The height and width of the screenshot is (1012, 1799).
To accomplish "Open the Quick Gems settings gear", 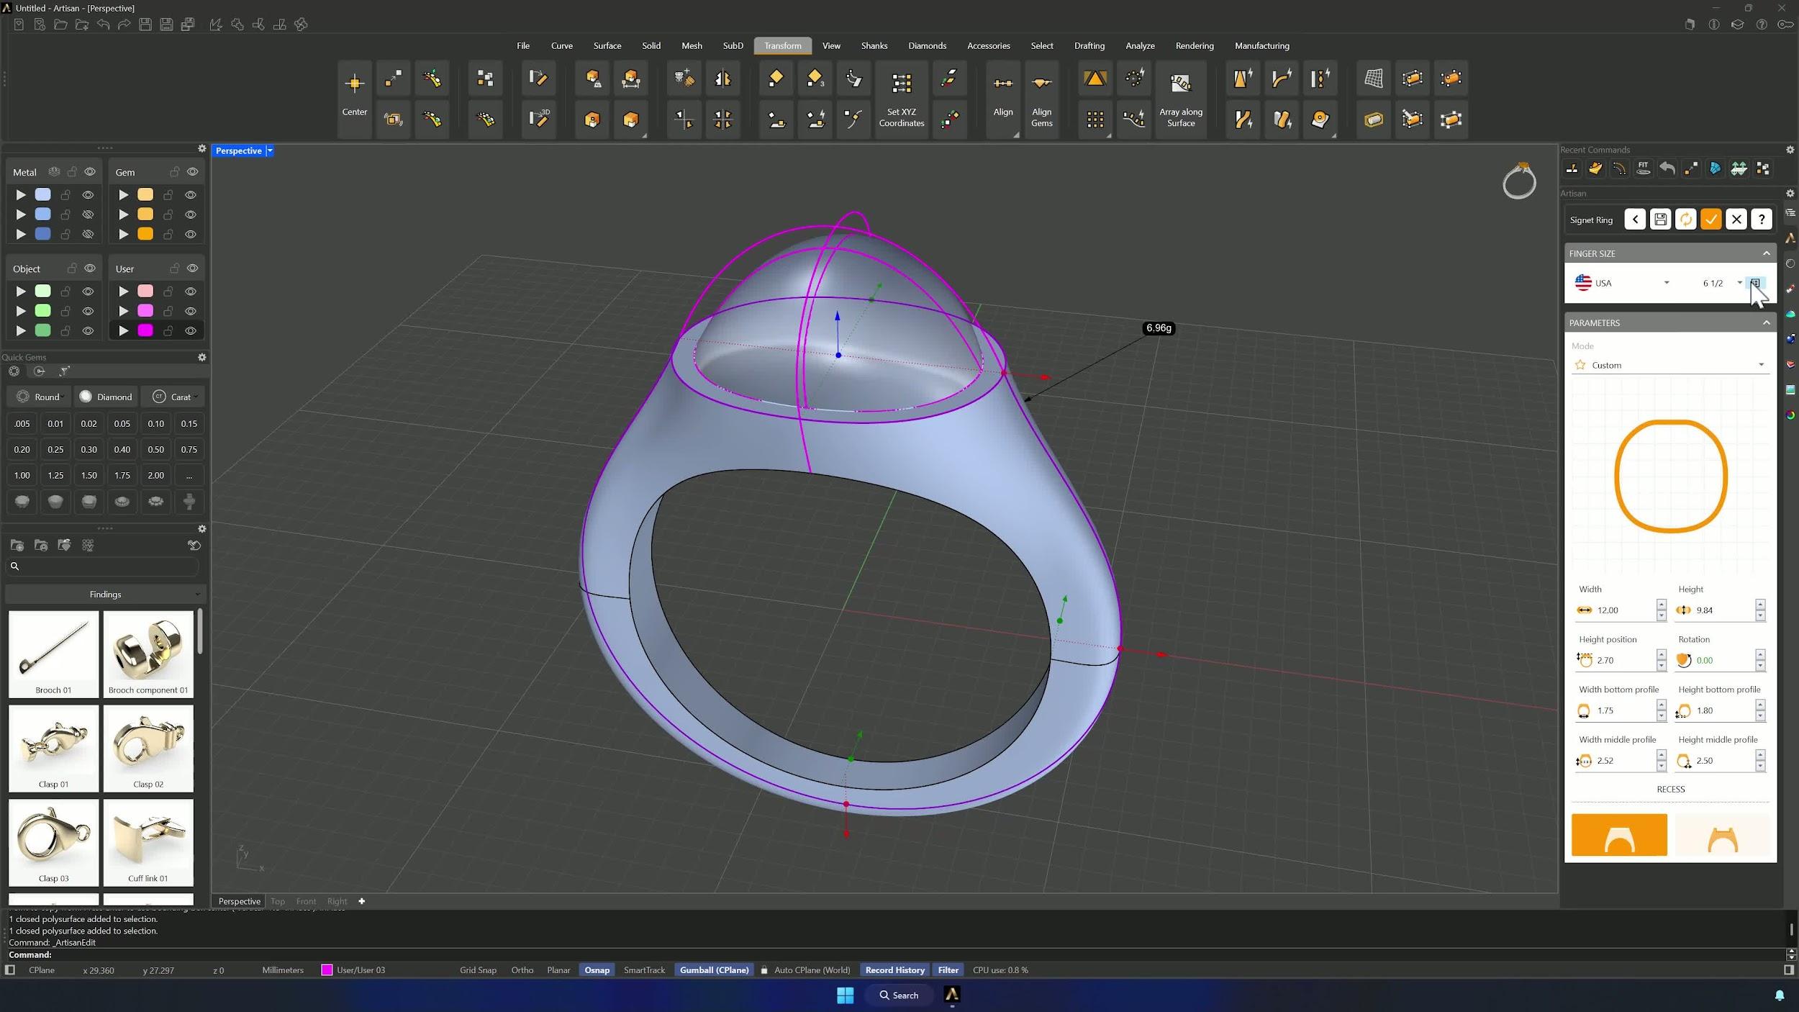I will click(202, 357).
